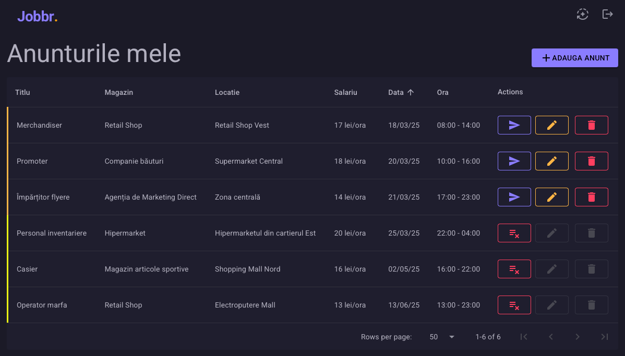
Task: Delete the Merchandiser listing
Action: [591, 125]
